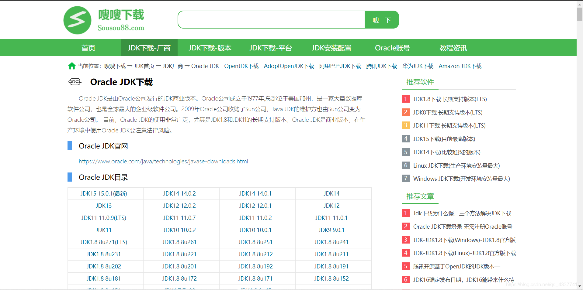Open JDK11下载 长期支持版本(LTS) recommendation

449,125
